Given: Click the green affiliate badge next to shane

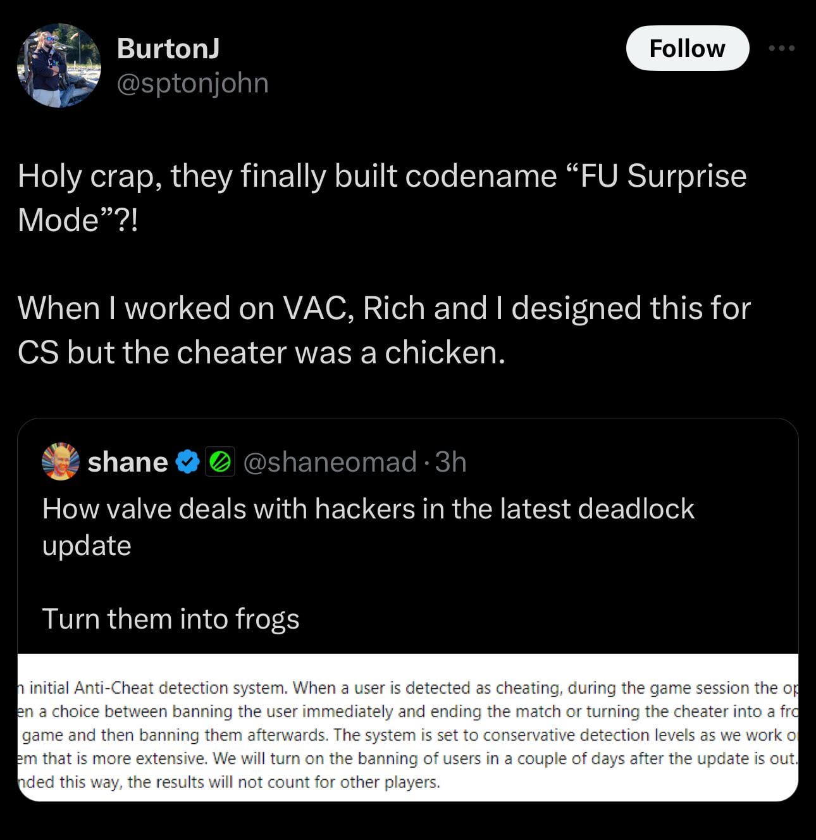Looking at the screenshot, I should coord(219,461).
